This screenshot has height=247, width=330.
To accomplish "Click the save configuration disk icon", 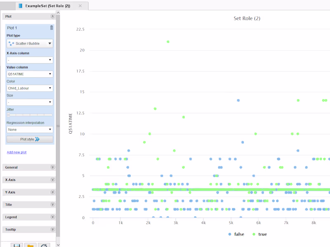I will pos(17,245).
